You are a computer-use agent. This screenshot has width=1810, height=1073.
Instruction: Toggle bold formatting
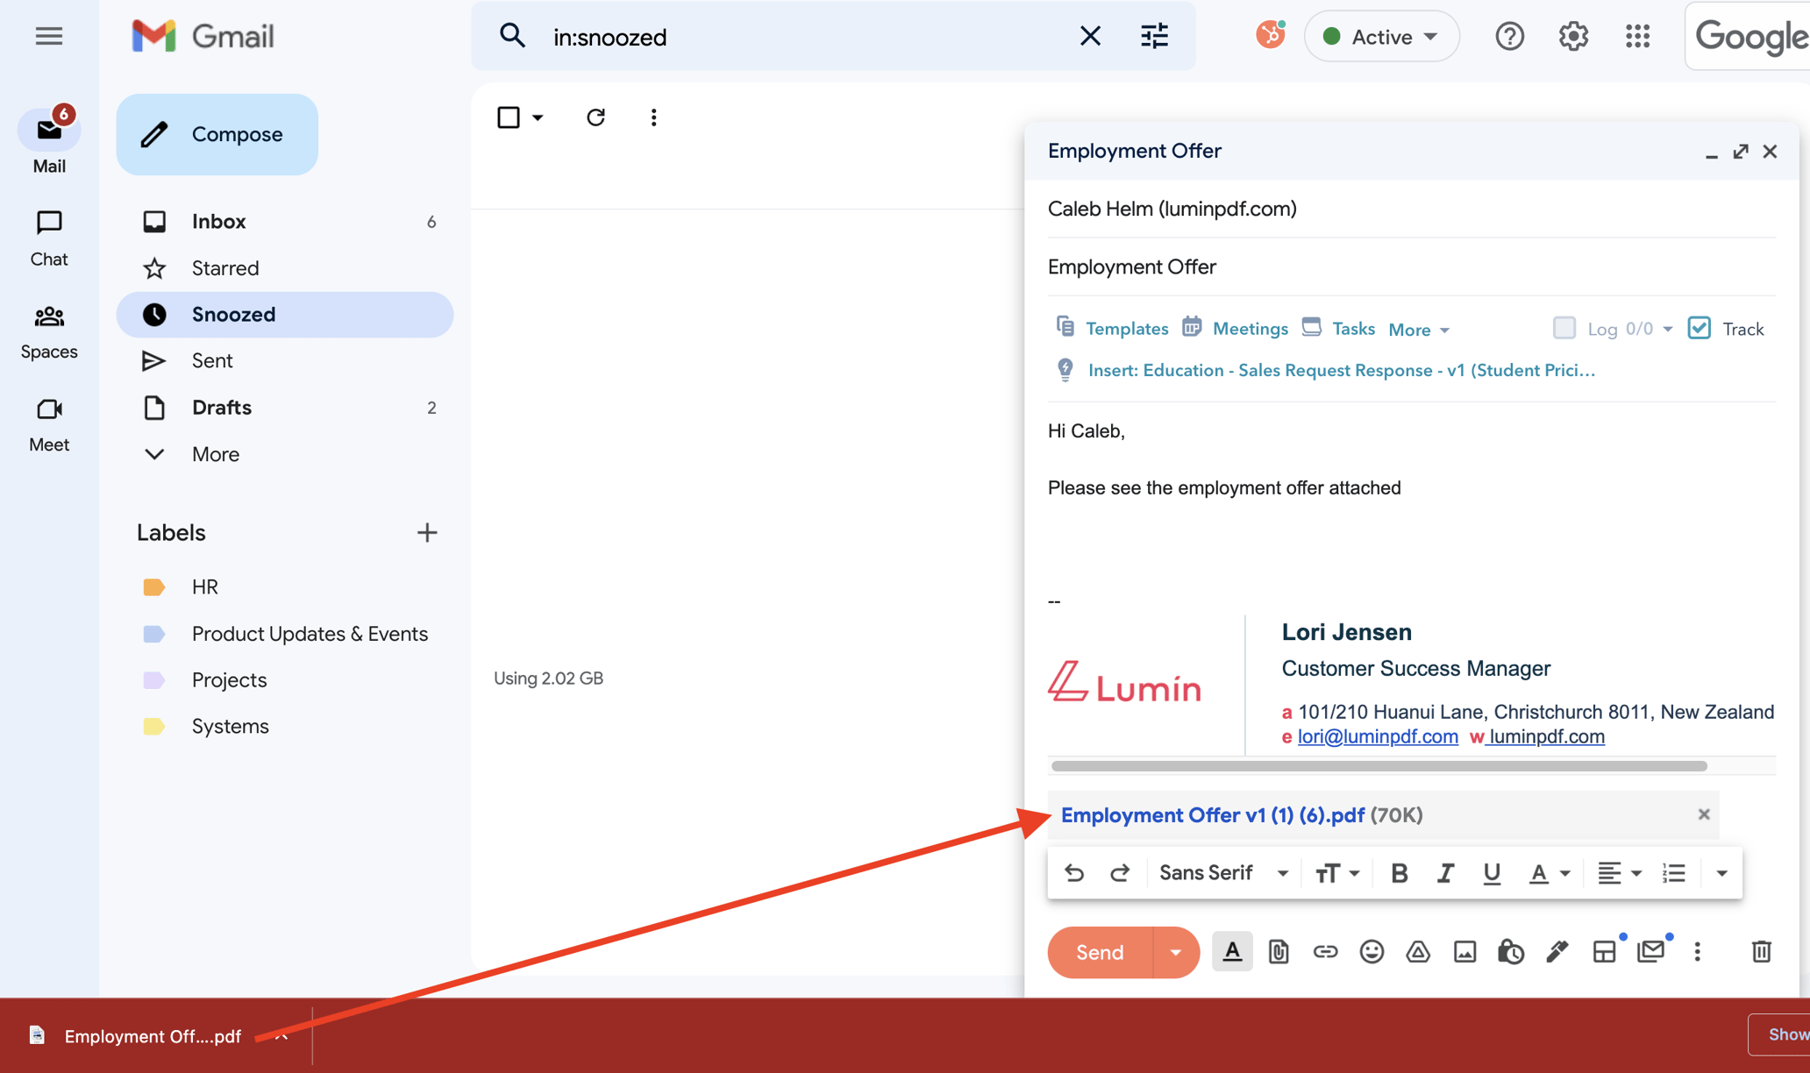(x=1400, y=873)
